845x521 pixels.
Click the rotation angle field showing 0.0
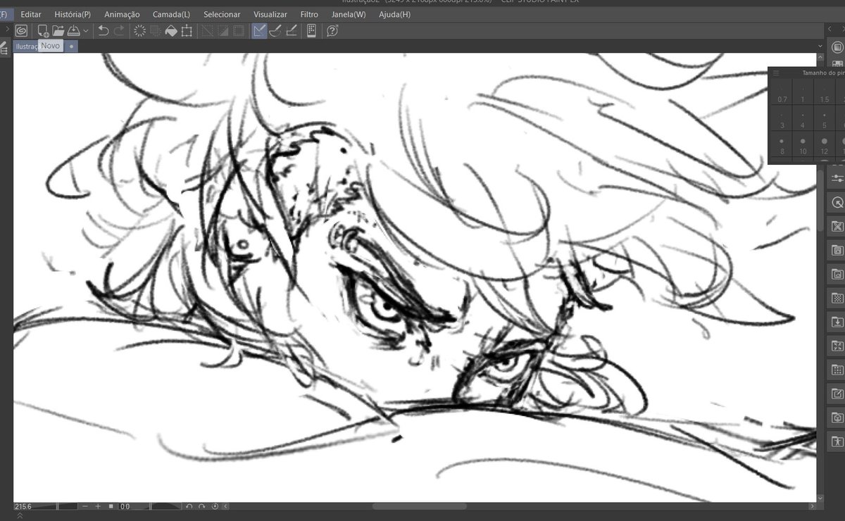point(134,506)
